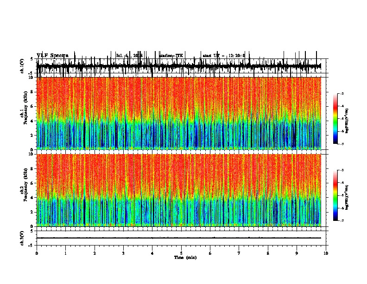Click the 'ch.1(V)' waveform axis label
Image resolution: width=367 pixels, height=284 pixels.
(22, 66)
